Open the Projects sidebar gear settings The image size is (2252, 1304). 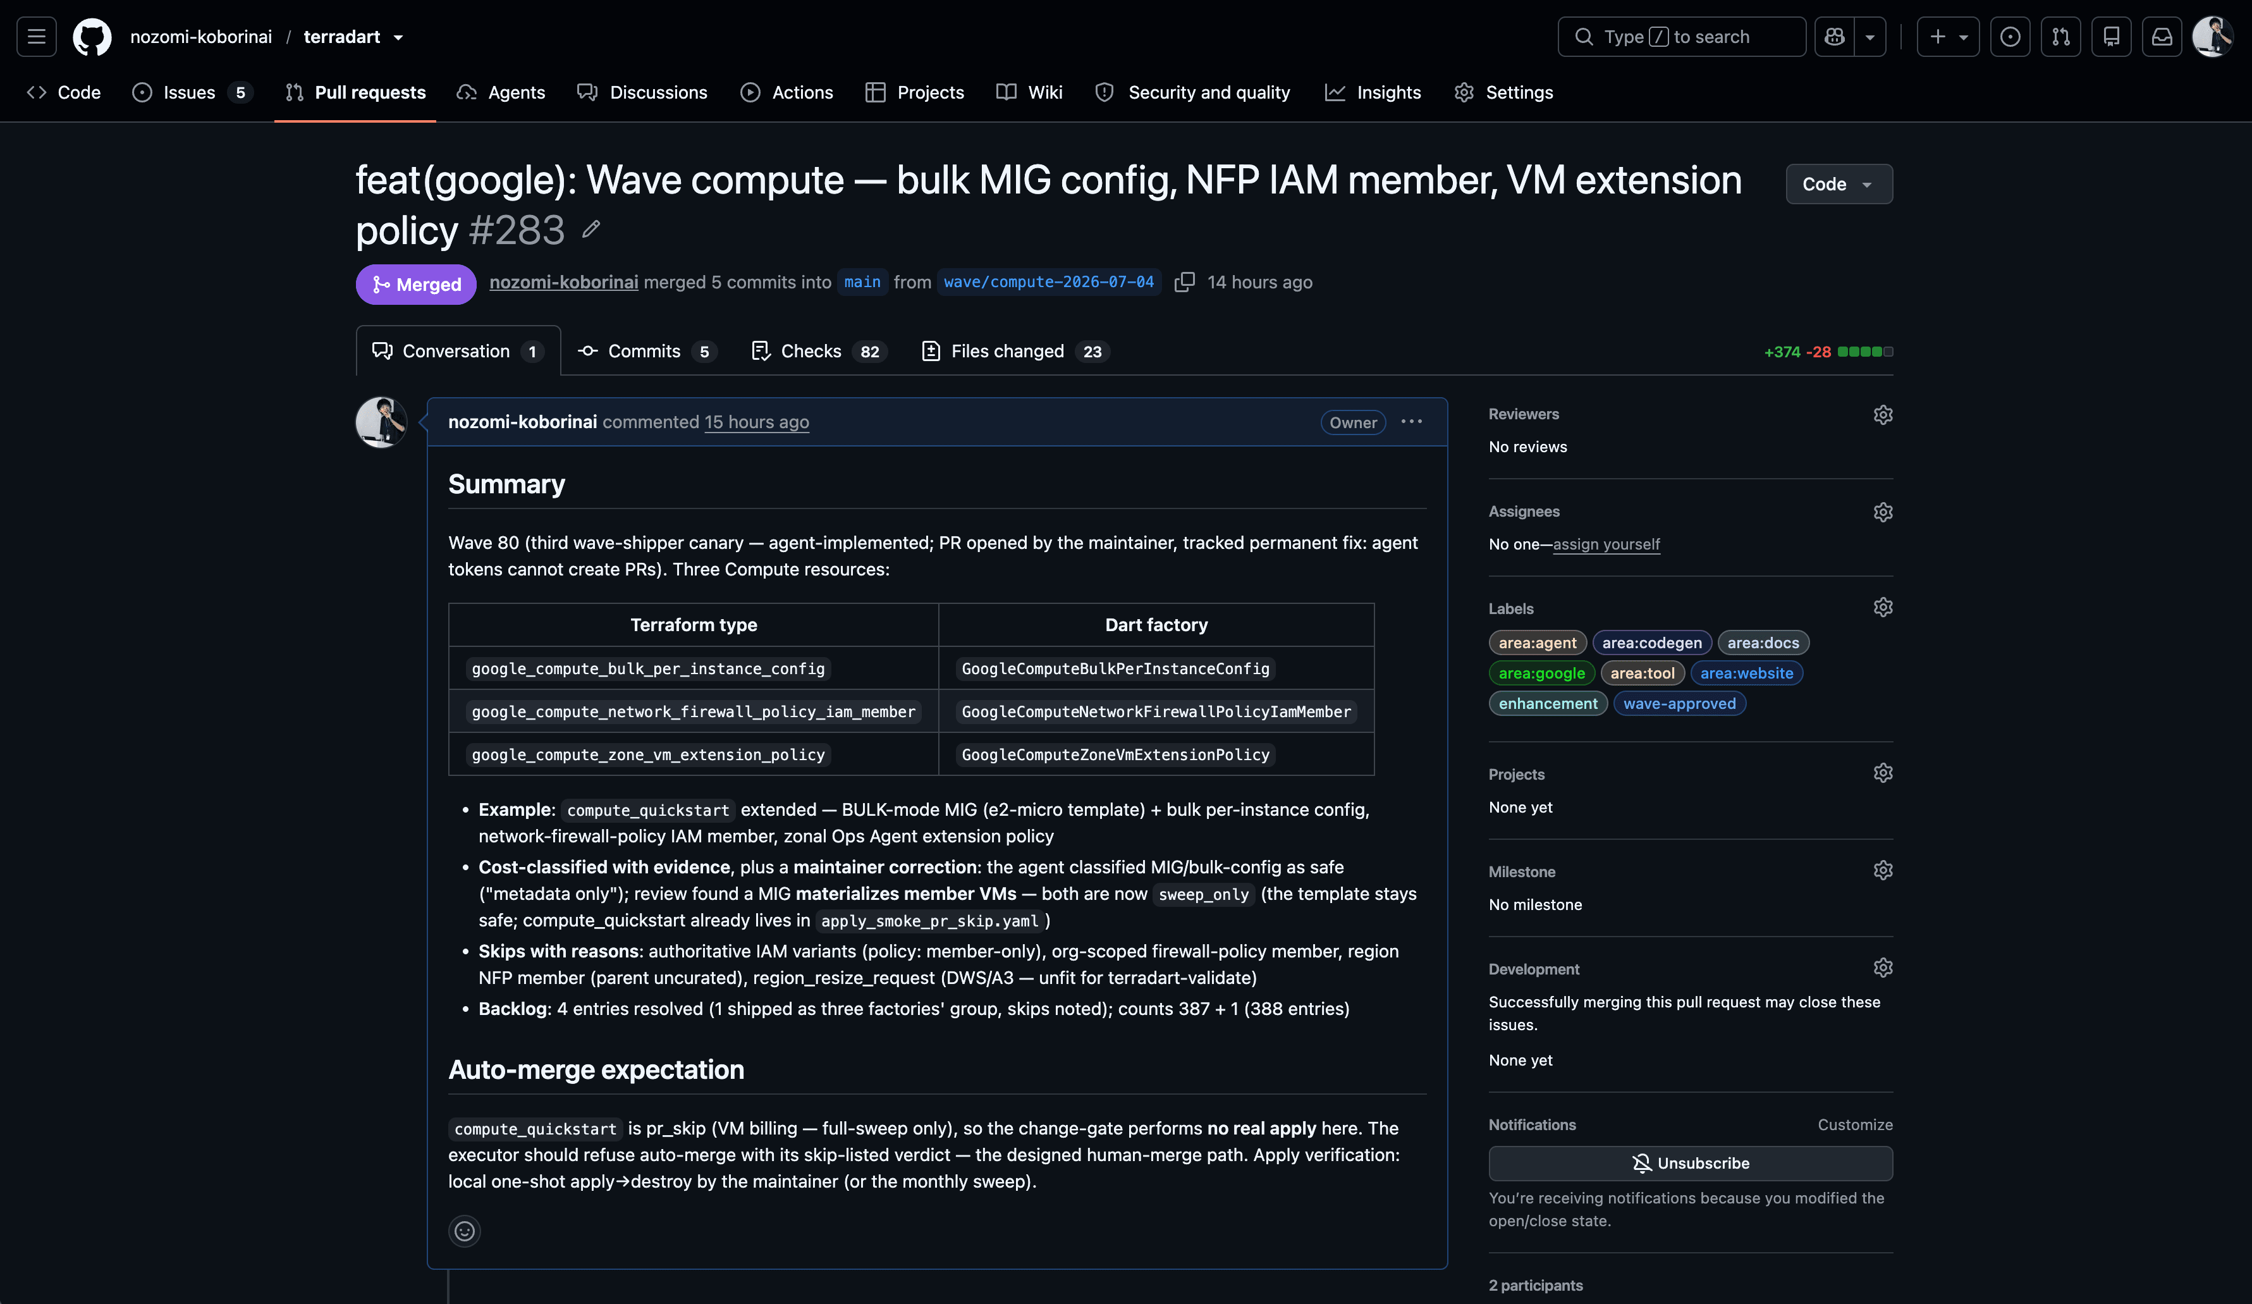1882,773
